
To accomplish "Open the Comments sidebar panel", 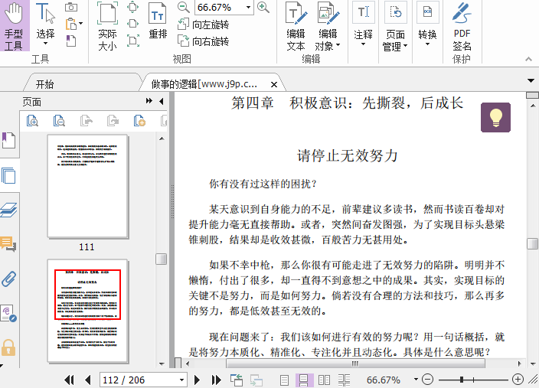I will 8,244.
